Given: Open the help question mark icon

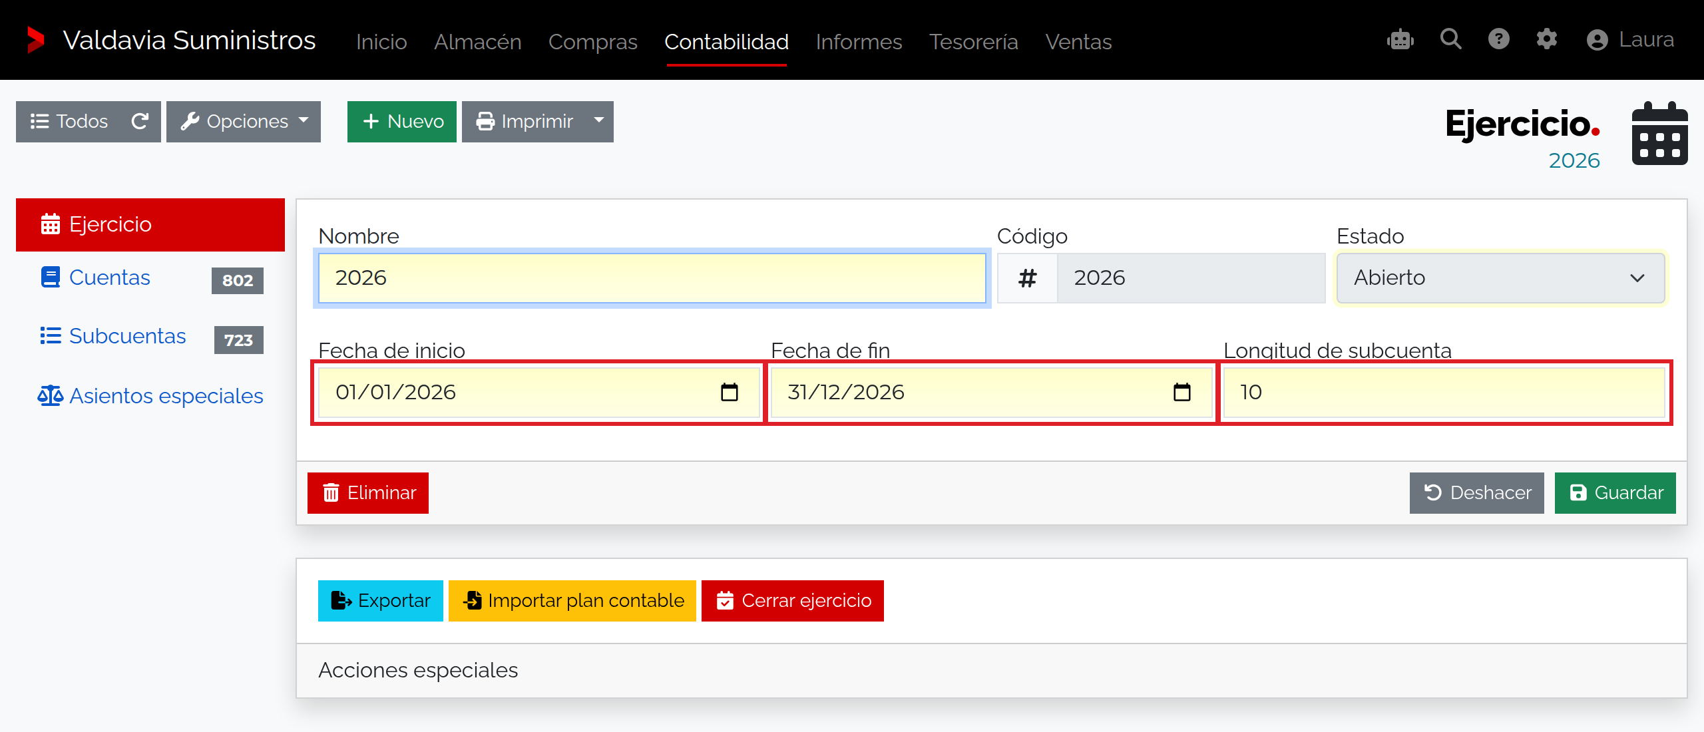Looking at the screenshot, I should point(1499,39).
